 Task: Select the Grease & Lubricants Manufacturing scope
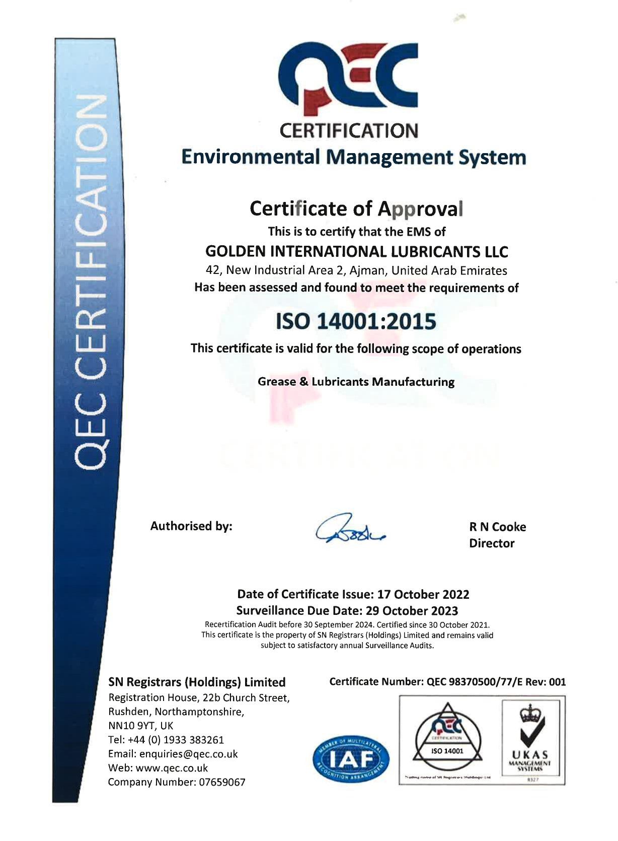click(356, 382)
